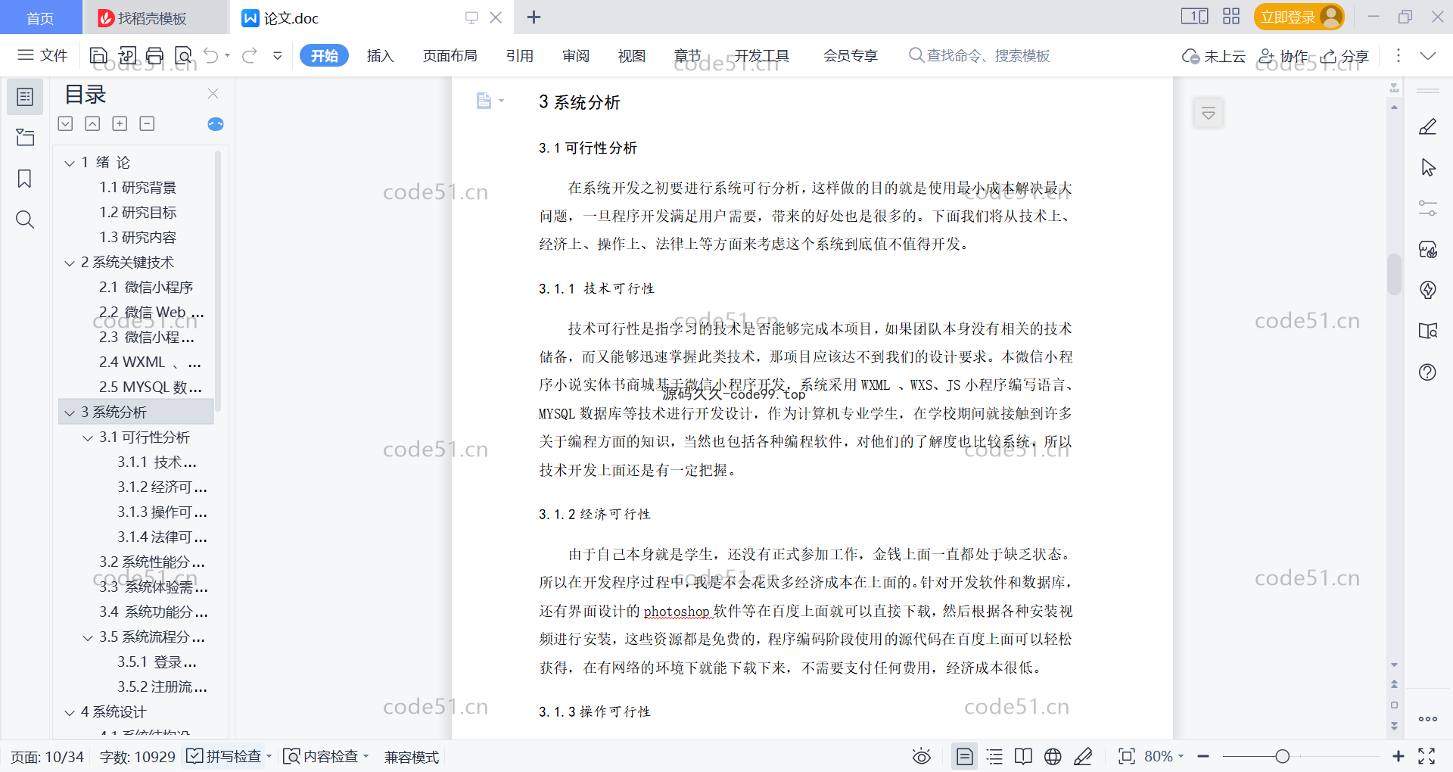
Task: Collapse the 3.1 可行性分析 subsection
Action: coord(88,437)
